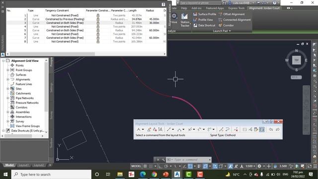
Task: Toggle ortho mode in status bar
Action: coord(160,166)
